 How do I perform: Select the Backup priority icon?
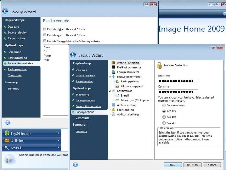click(x=118, y=82)
